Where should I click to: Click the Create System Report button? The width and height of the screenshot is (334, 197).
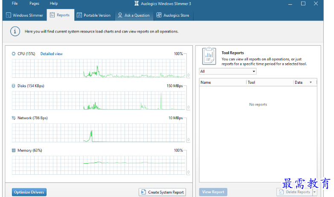click(163, 192)
